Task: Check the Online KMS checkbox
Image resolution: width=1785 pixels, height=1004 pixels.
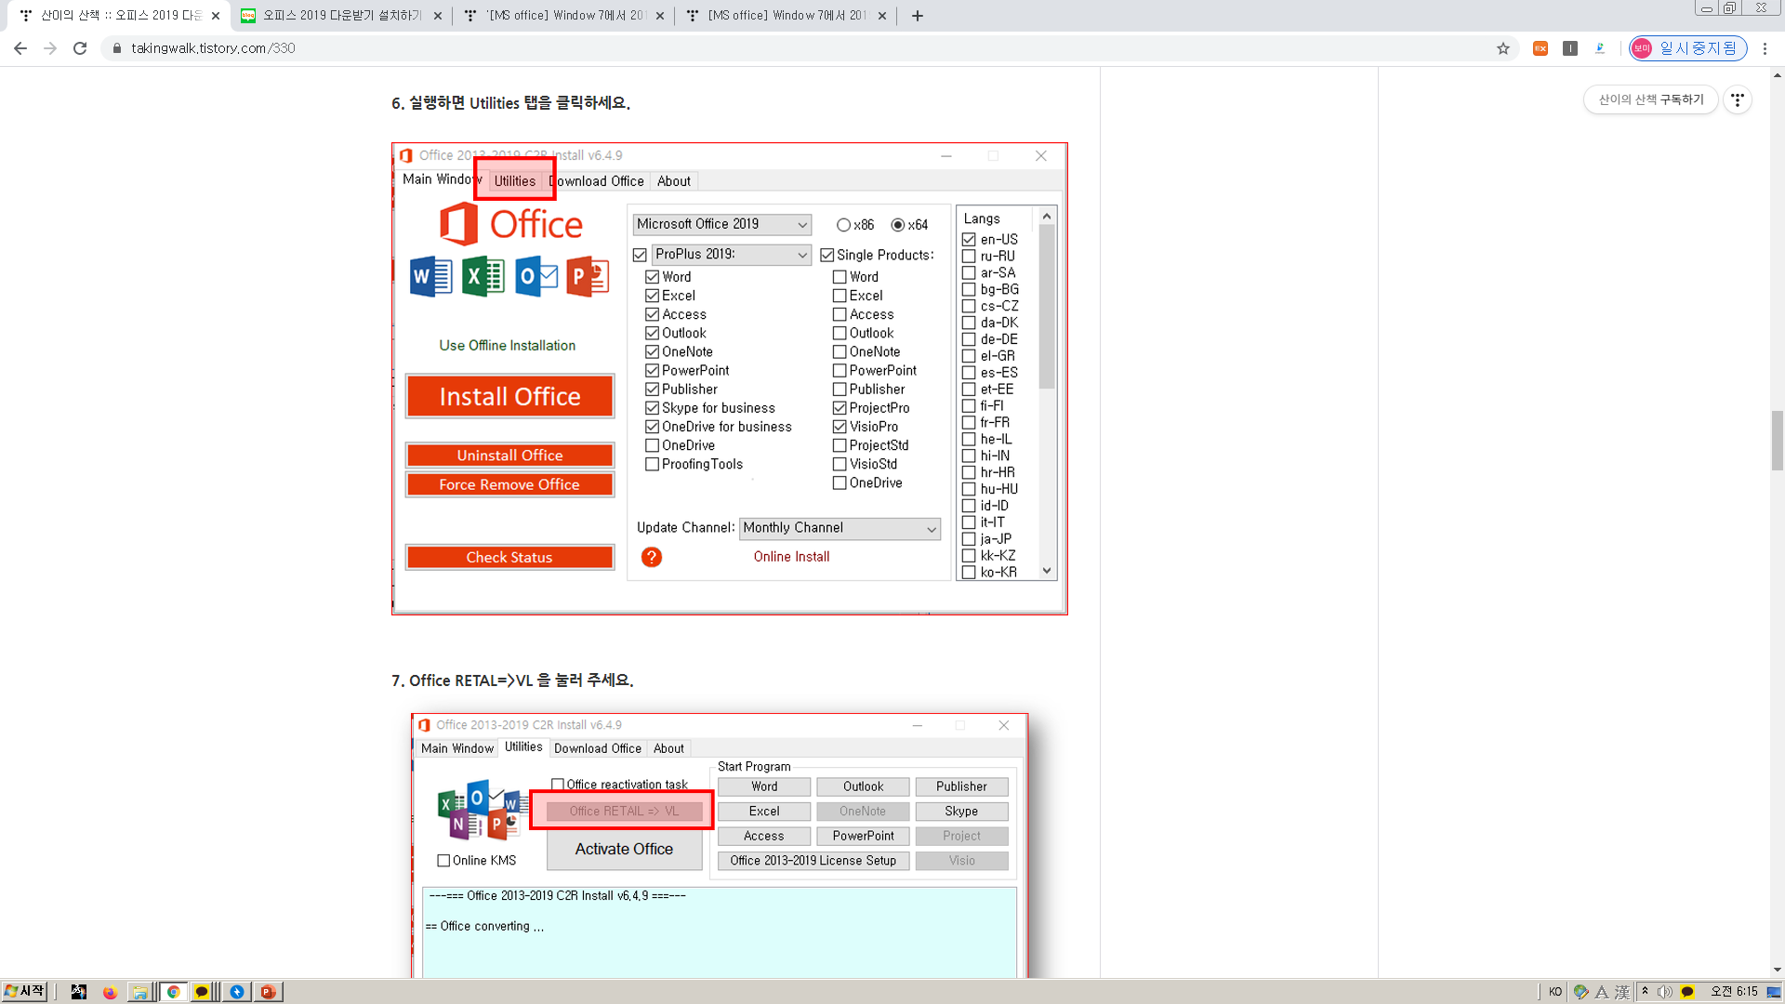Action: pyautogui.click(x=443, y=861)
